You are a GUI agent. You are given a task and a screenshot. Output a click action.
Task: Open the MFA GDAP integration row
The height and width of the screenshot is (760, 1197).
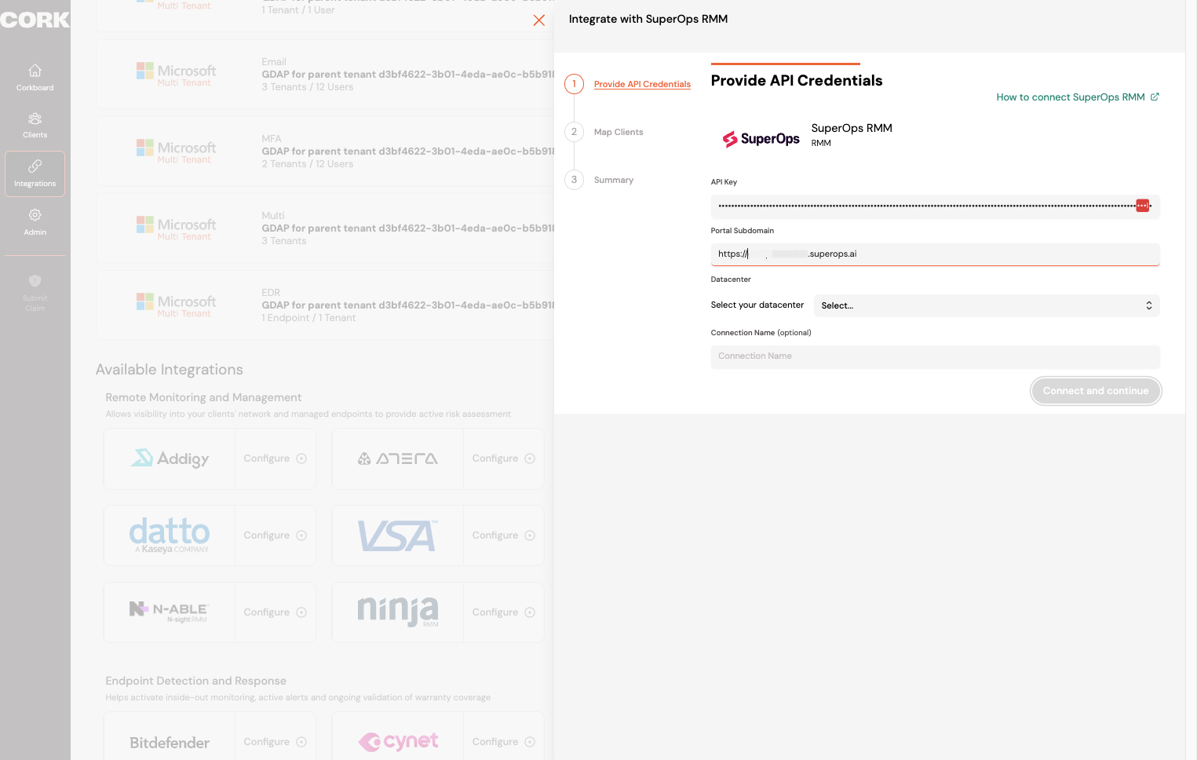(x=325, y=152)
